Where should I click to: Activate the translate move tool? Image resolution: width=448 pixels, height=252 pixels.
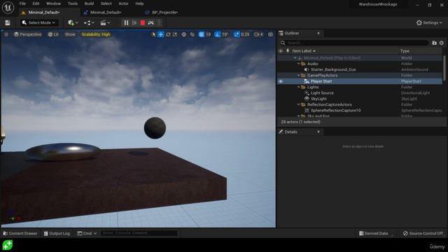(161, 34)
